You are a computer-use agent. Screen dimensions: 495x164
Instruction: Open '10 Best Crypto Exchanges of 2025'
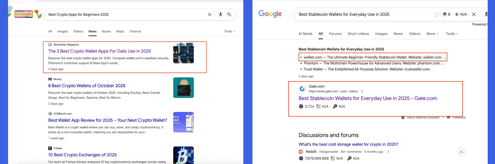[82, 155]
